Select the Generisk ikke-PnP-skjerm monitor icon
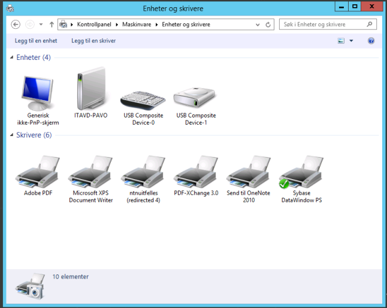 (38, 93)
